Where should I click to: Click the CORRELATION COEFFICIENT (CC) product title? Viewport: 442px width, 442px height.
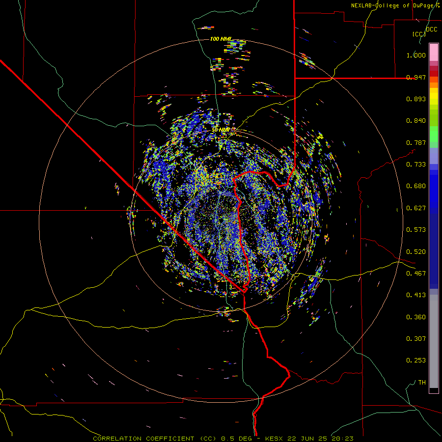click(x=154, y=439)
